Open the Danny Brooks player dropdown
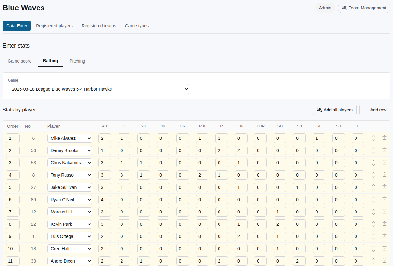393x266 pixels. [x=70, y=150]
